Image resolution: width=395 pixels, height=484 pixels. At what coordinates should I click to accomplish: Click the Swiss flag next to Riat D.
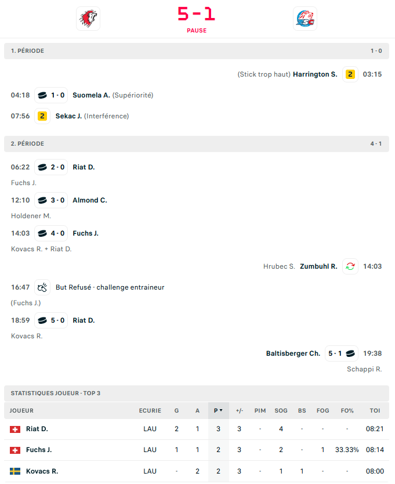click(15, 429)
